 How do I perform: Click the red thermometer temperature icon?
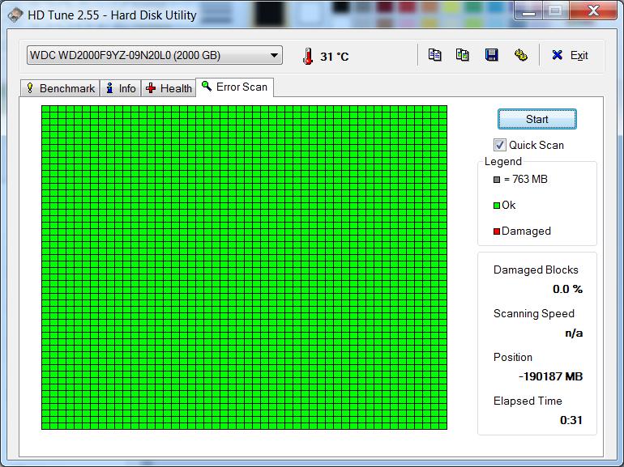click(307, 56)
